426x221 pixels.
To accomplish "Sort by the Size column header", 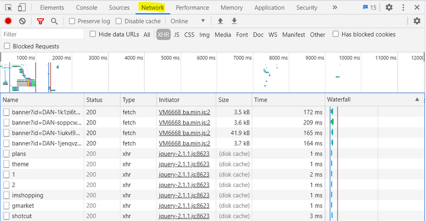I will coord(234,100).
